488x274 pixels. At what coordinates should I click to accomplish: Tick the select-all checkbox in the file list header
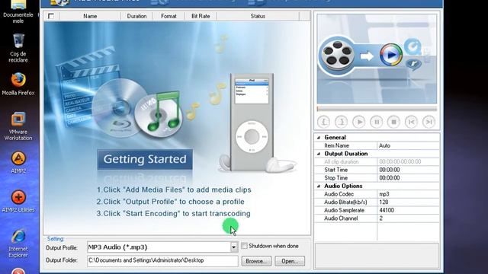[51, 16]
